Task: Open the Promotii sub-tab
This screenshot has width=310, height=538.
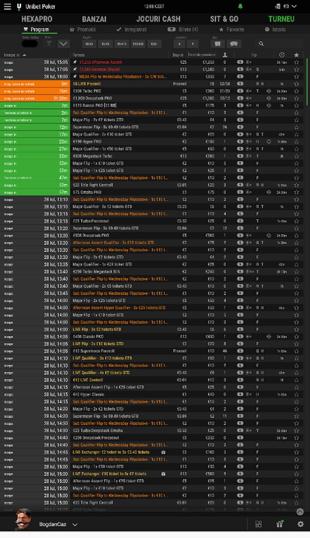Action: [x=83, y=29]
